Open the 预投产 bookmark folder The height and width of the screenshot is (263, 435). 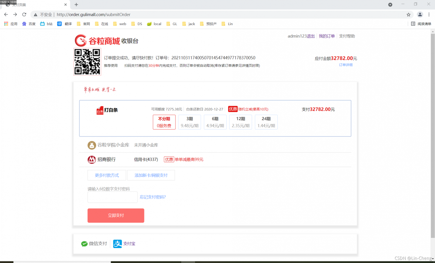(x=208, y=24)
